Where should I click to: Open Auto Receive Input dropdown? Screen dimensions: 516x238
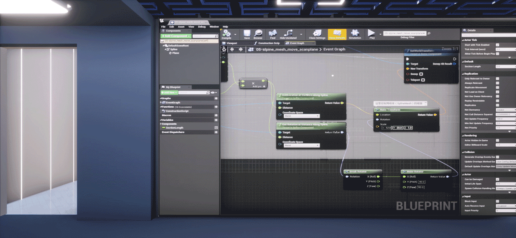pos(506,206)
